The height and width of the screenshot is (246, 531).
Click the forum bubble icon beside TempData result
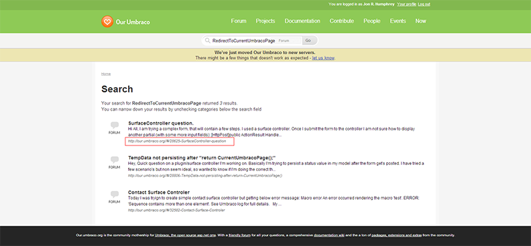point(115,160)
